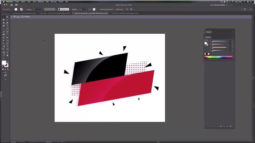Open the Effet menu

(47, 2)
